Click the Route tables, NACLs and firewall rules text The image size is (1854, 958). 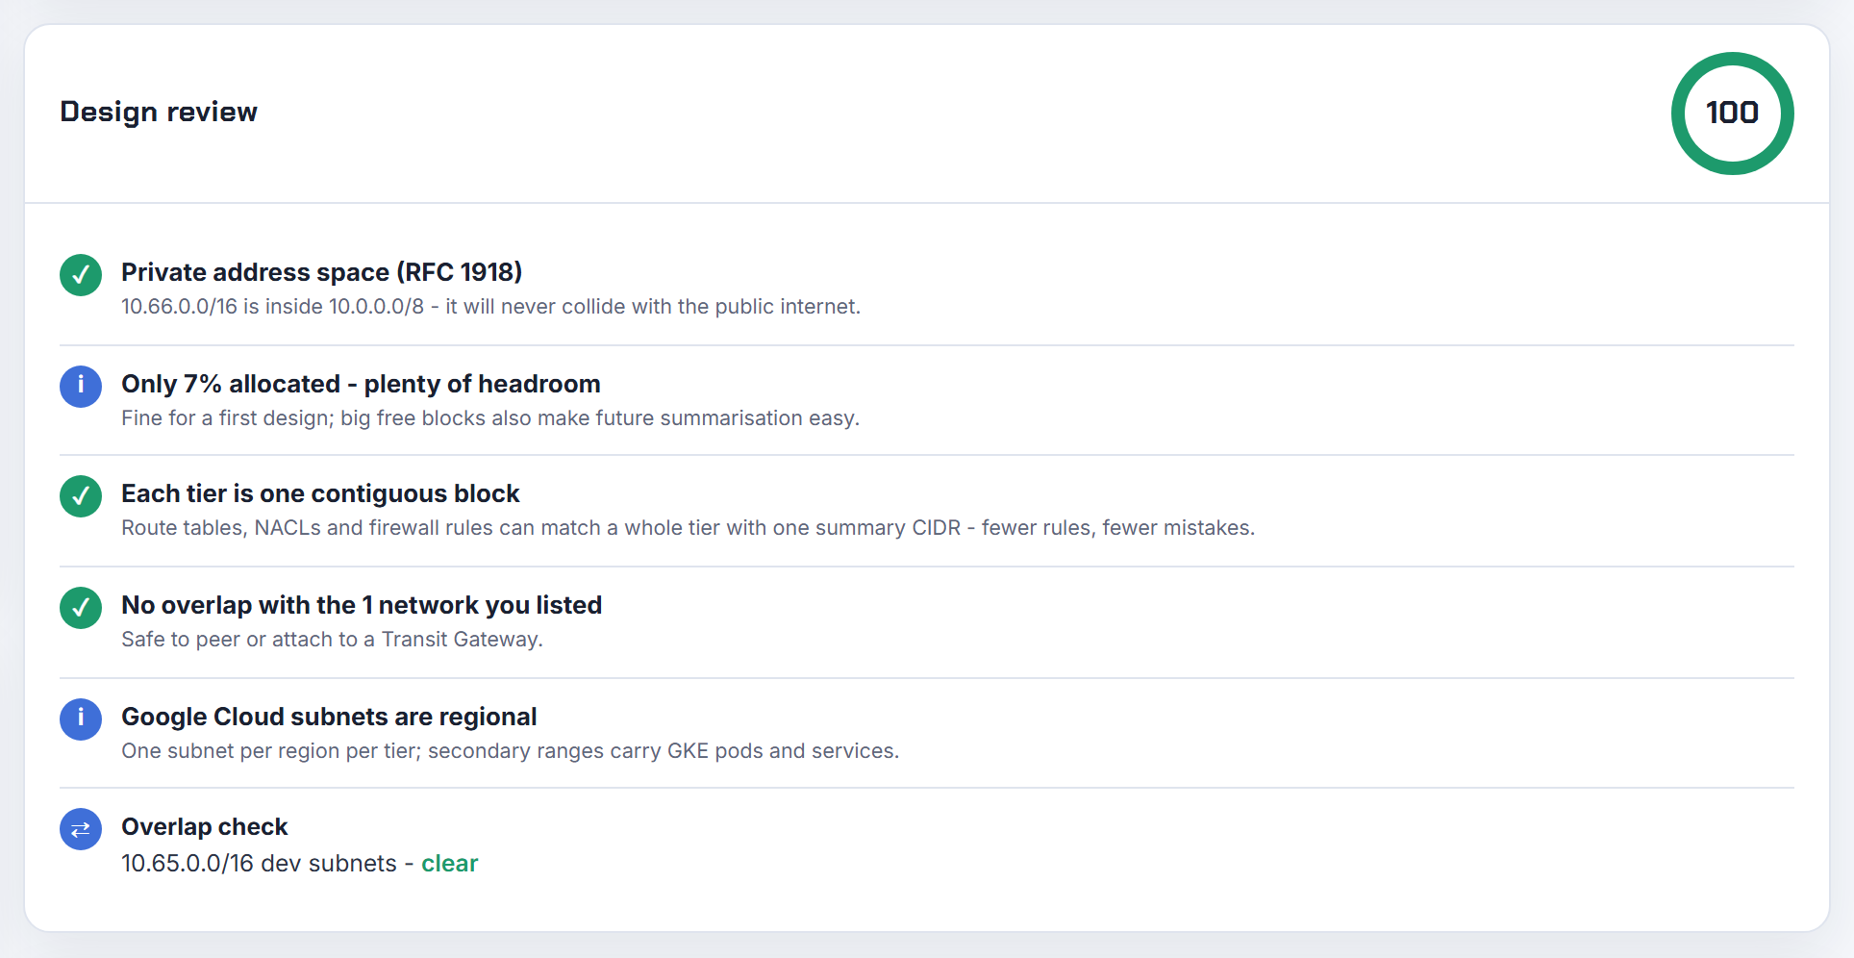point(688,528)
